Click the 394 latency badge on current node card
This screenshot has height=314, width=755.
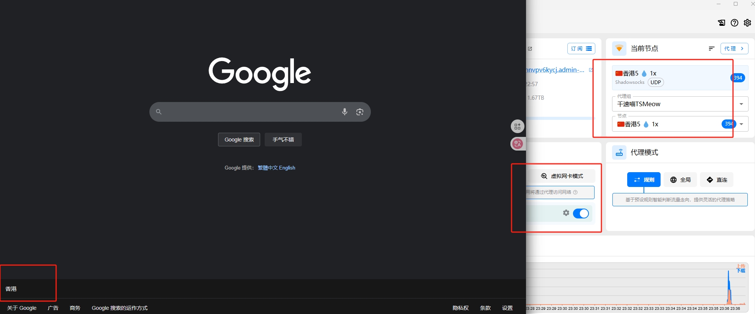(x=738, y=78)
